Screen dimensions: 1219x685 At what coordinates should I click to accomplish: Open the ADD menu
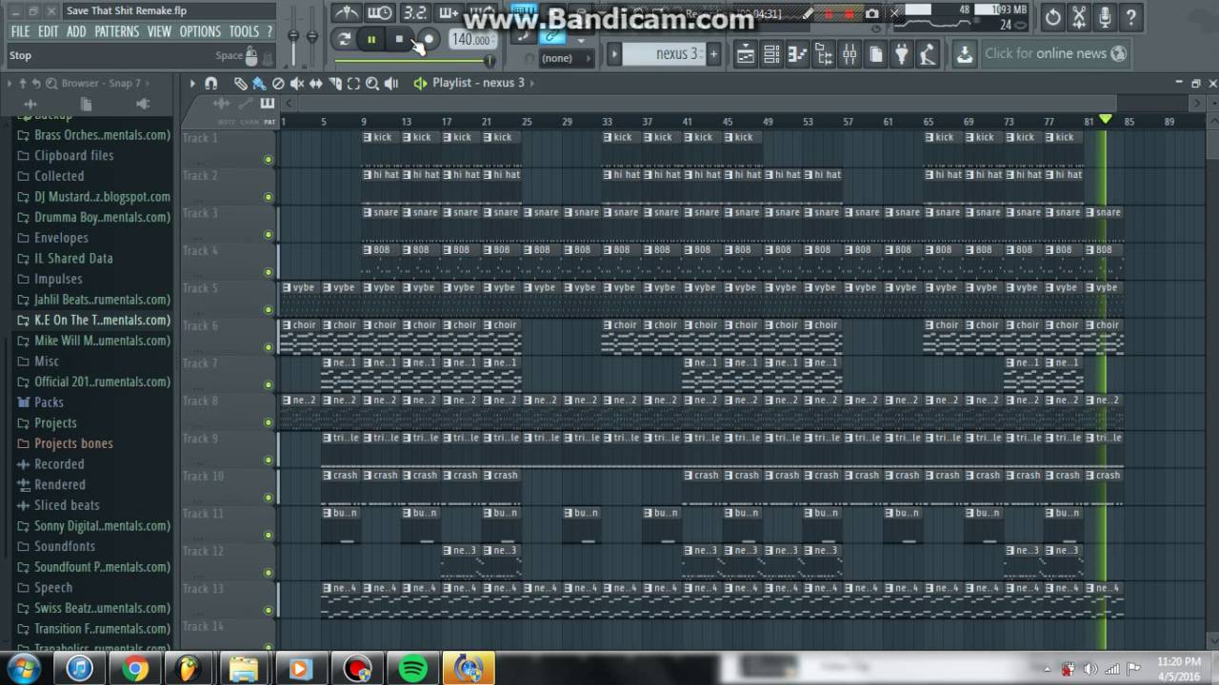tap(76, 31)
